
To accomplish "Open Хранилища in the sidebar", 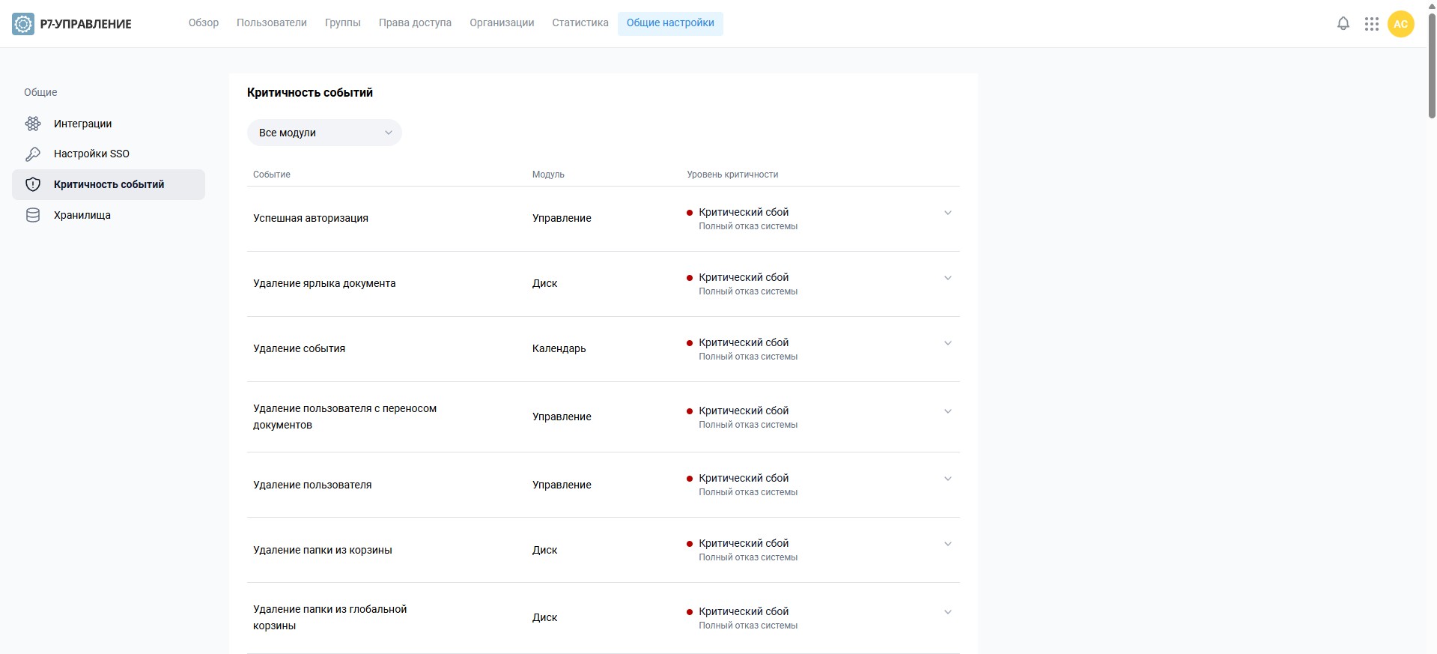I will (x=109, y=215).
